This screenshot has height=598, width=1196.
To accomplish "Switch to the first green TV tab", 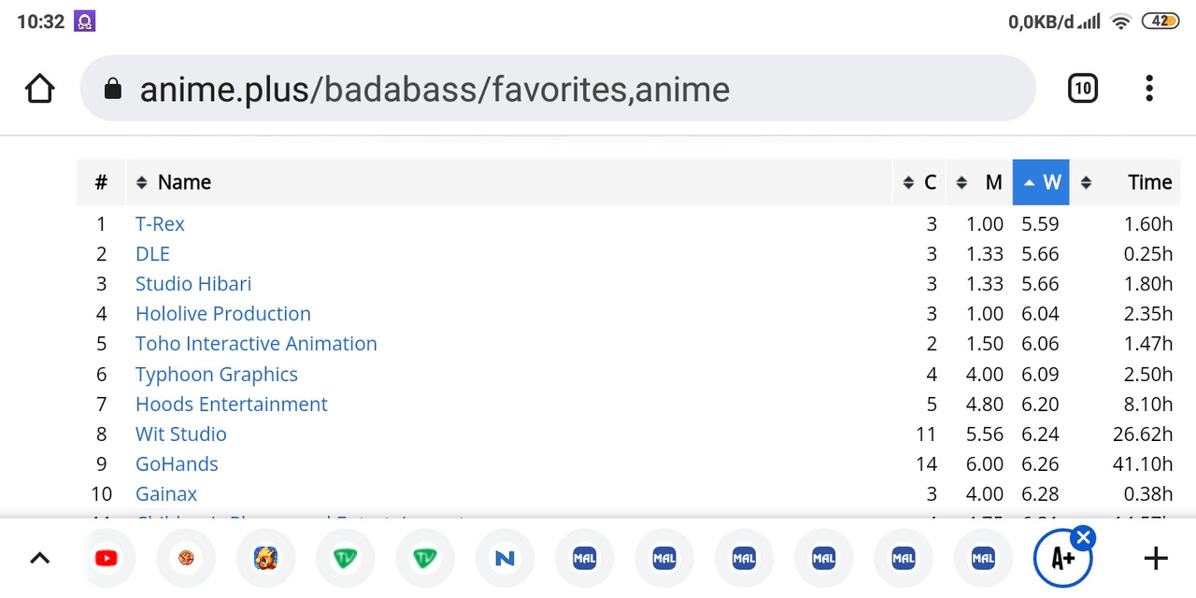I will [x=346, y=559].
